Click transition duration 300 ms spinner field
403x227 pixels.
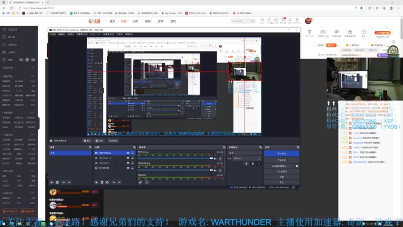click(247, 158)
